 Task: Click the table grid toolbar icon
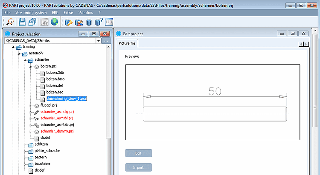[x=109, y=22]
